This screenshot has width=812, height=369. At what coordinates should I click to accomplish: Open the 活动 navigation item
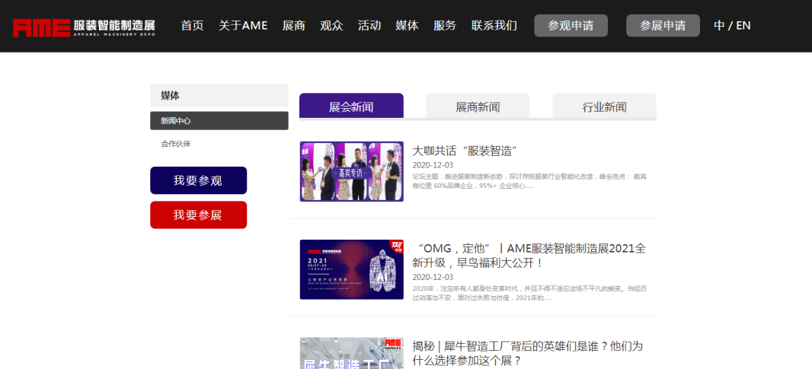click(x=369, y=26)
